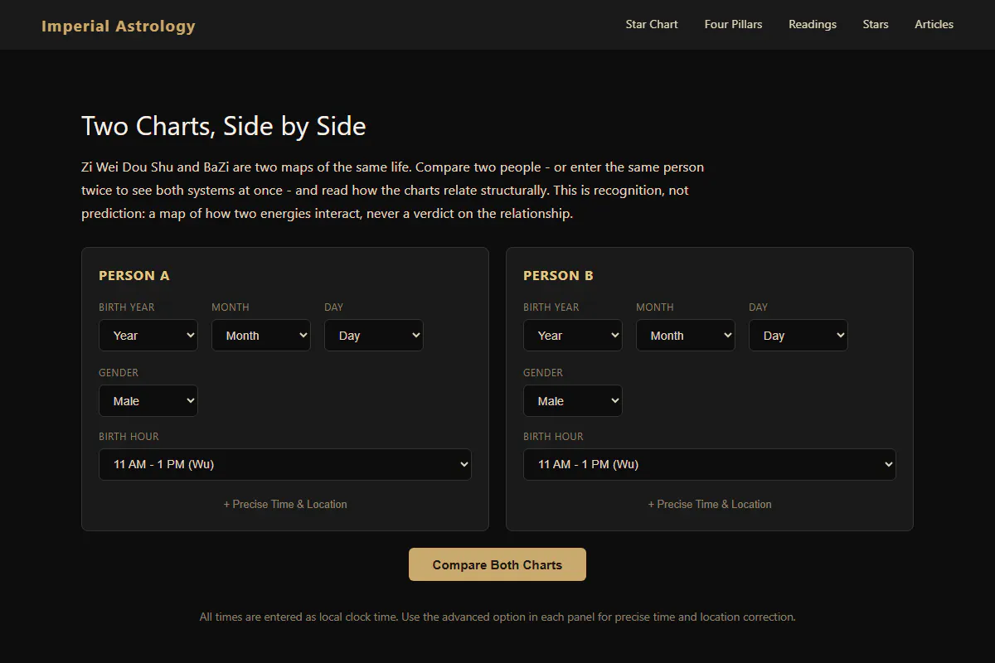Open Person B Day dropdown

coord(798,336)
